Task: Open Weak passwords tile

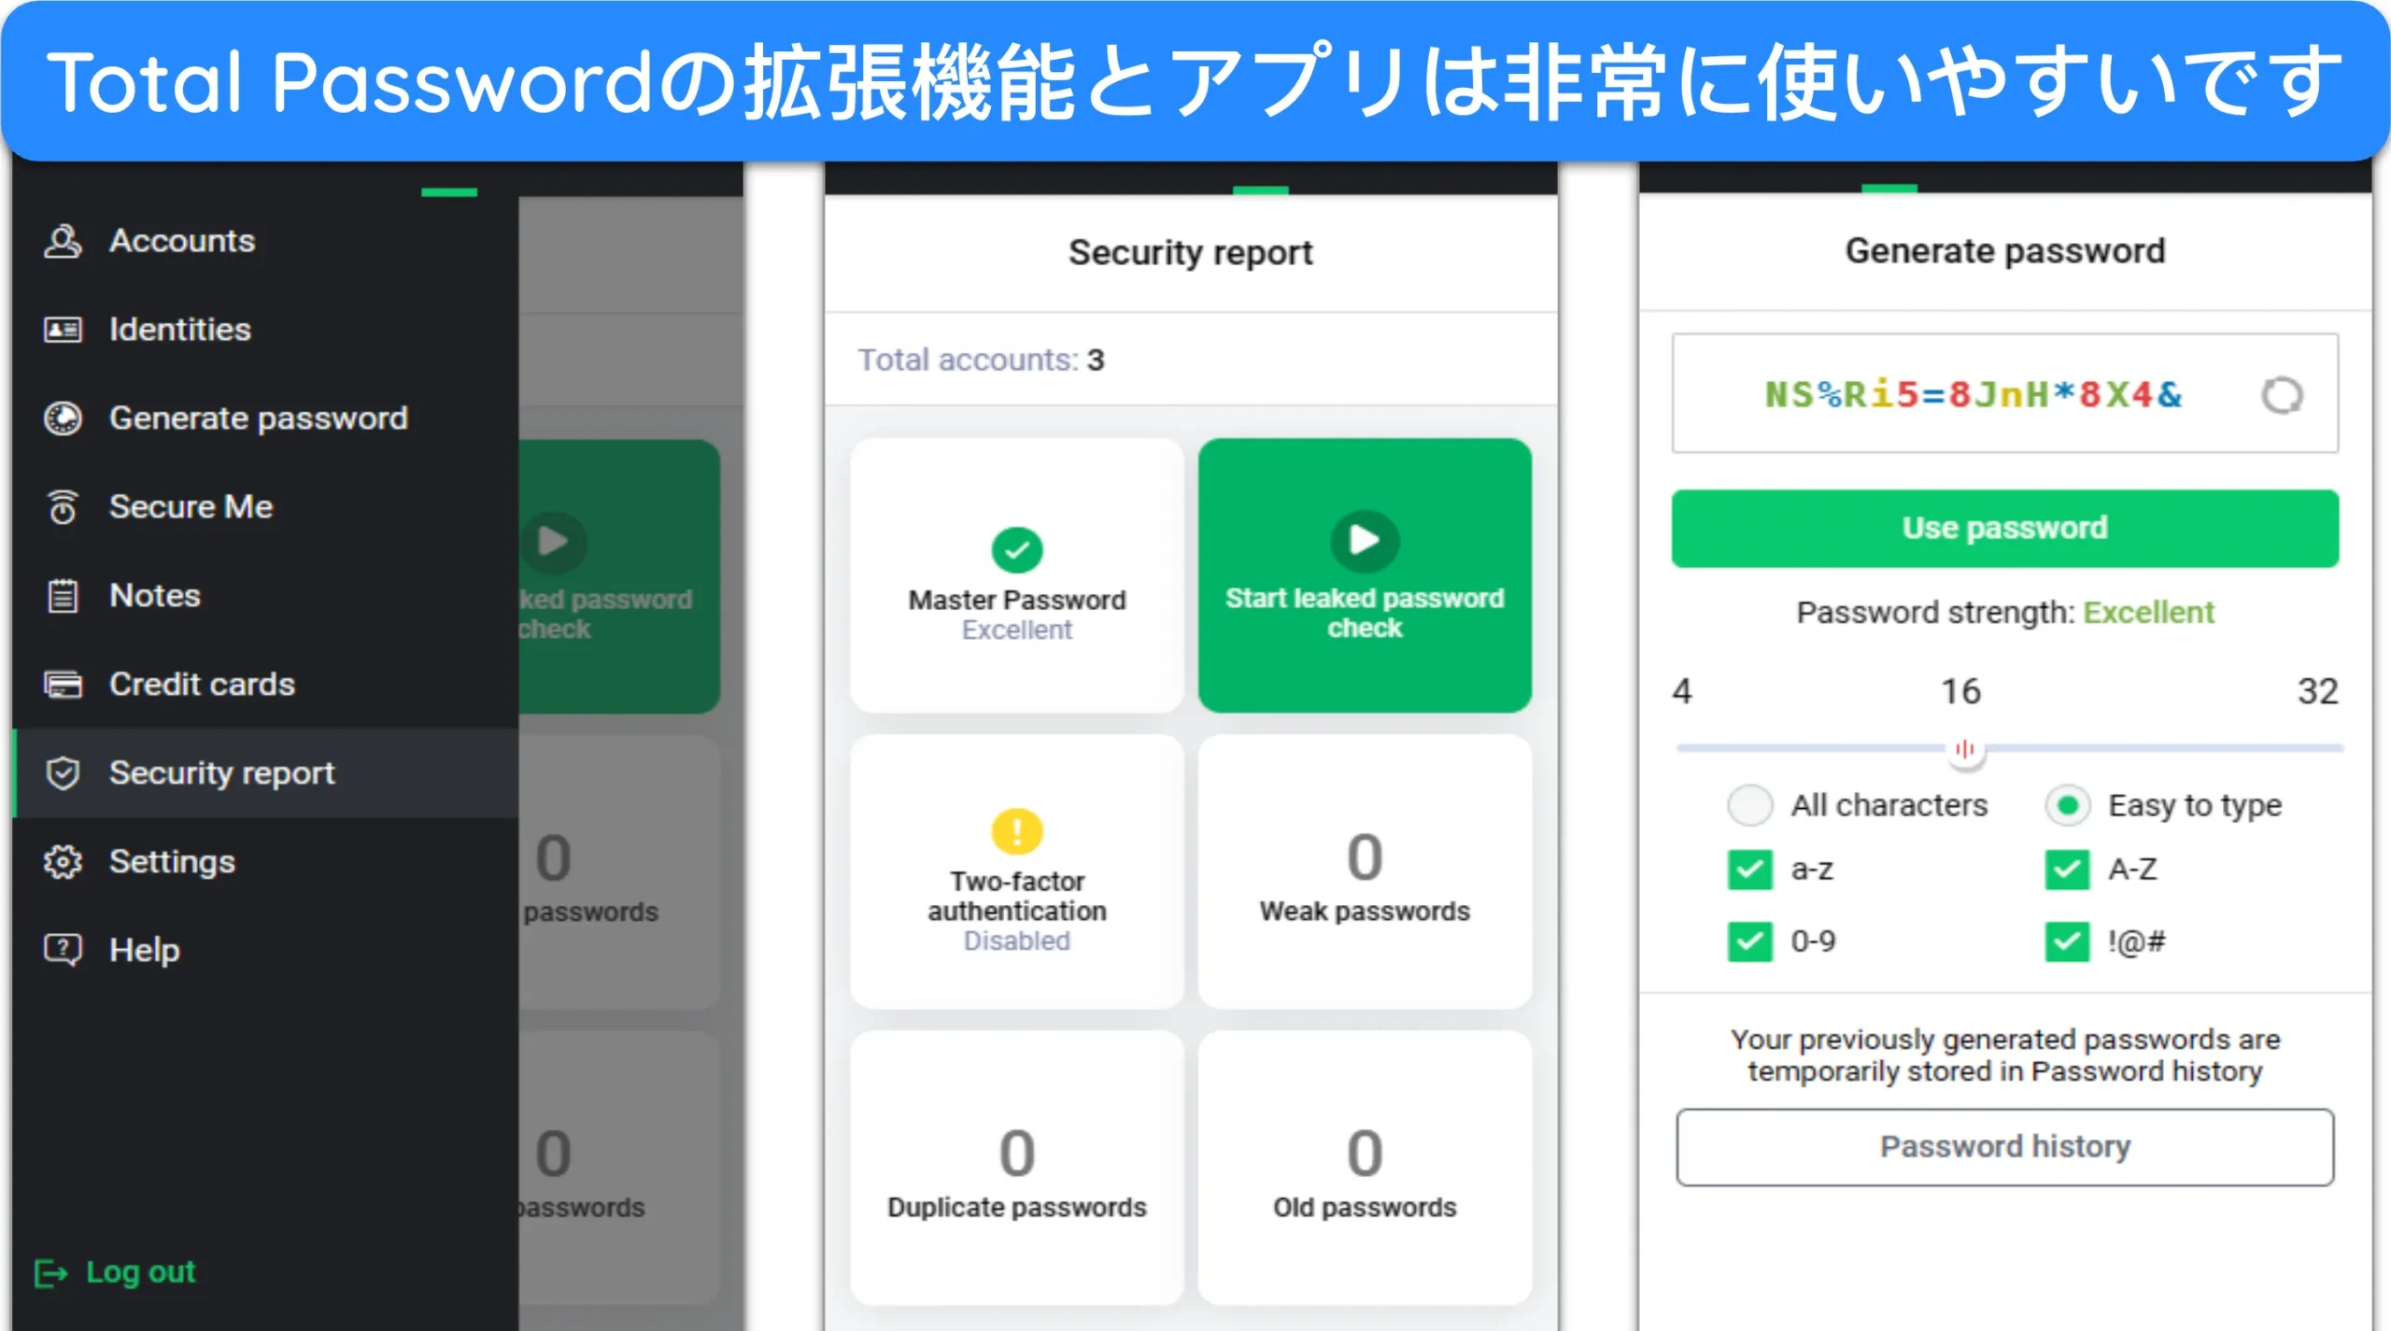Action: (x=1365, y=871)
